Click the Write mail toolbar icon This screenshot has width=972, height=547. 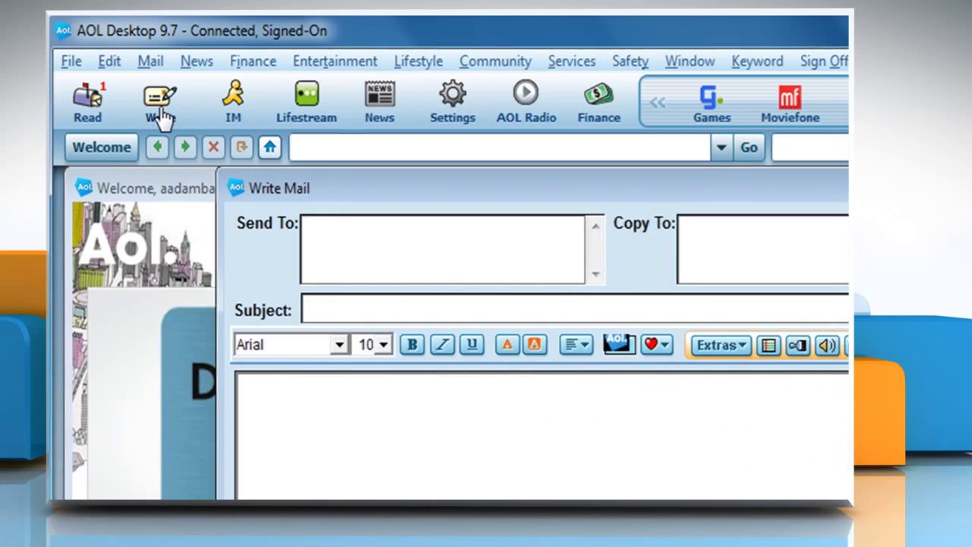click(159, 103)
